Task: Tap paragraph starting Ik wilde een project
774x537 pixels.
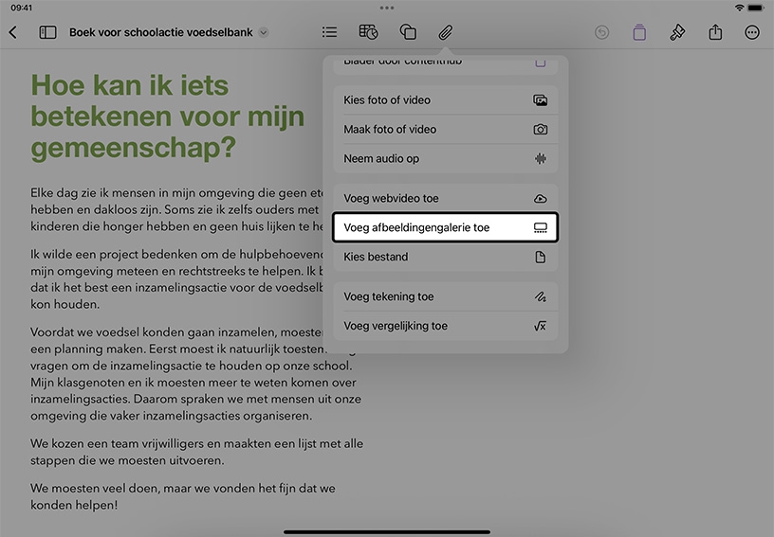Action: 176,279
